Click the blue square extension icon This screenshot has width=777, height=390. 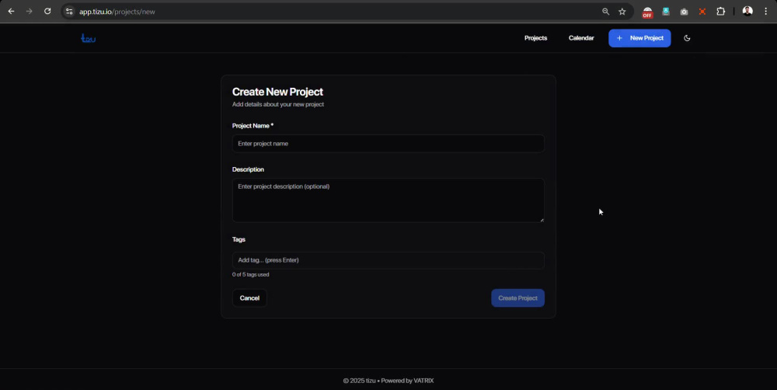pyautogui.click(x=666, y=12)
